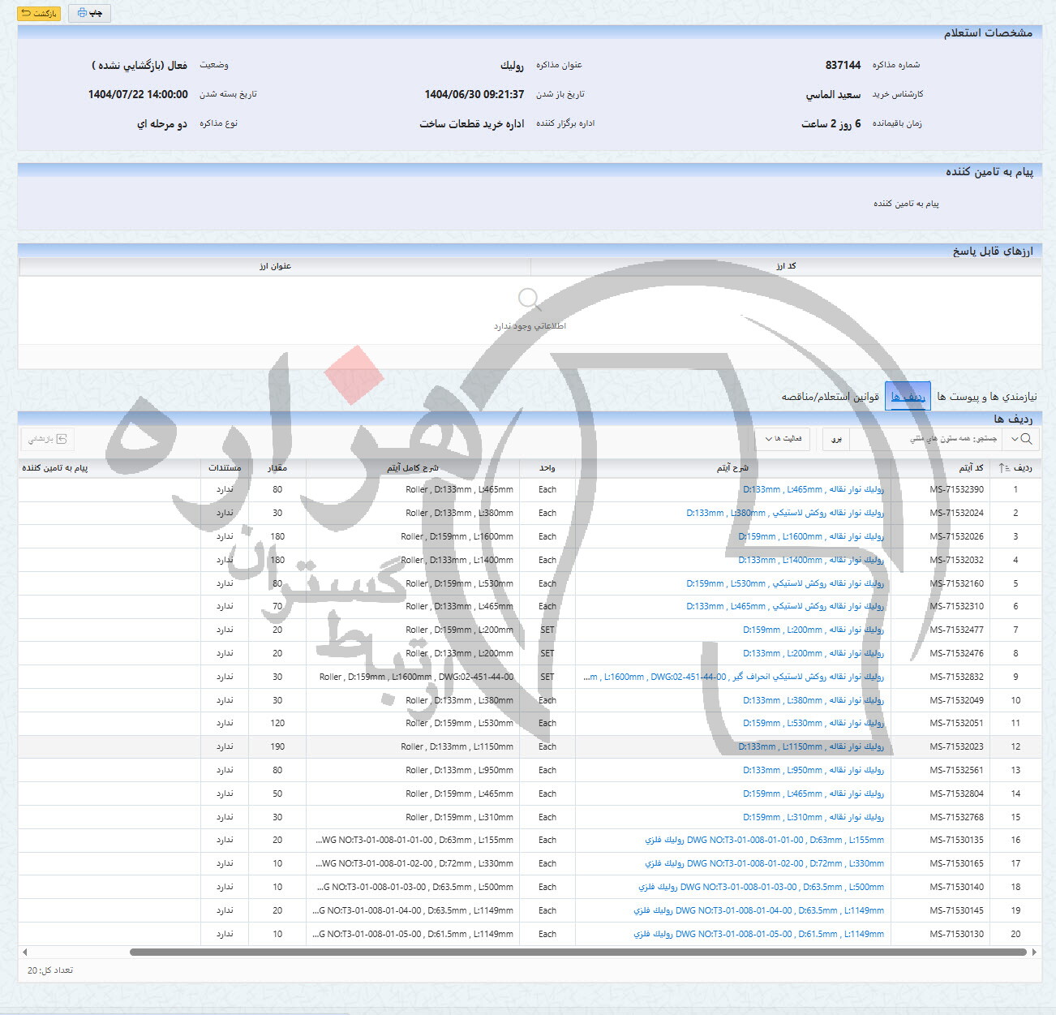Select the ردیف ها tab

tap(908, 397)
